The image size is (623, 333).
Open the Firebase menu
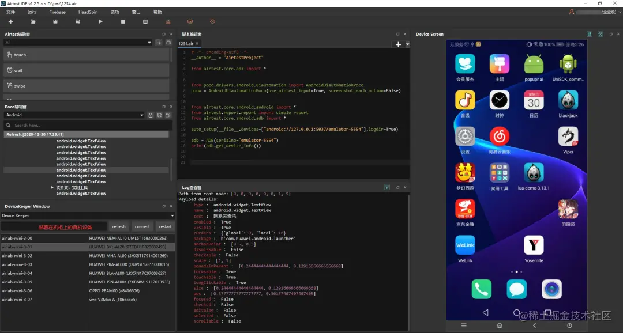pyautogui.click(x=57, y=12)
